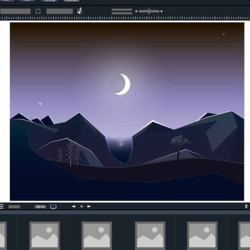Click the diamond at slider's left end
The height and width of the screenshot is (250, 250).
pyautogui.click(x=137, y=12)
